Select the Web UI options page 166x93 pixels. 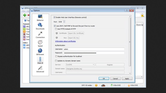[40, 60]
